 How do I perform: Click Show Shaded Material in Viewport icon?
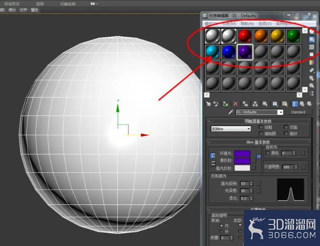pos(285,104)
